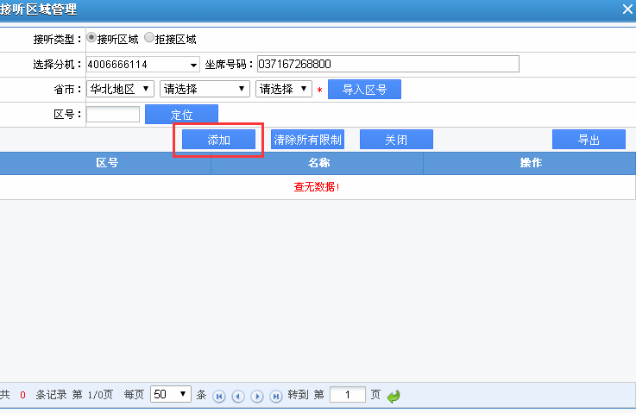Viewport: 636px width, 413px height.
Task: Close the 接听区域管理 dialog
Action: click(627, 9)
